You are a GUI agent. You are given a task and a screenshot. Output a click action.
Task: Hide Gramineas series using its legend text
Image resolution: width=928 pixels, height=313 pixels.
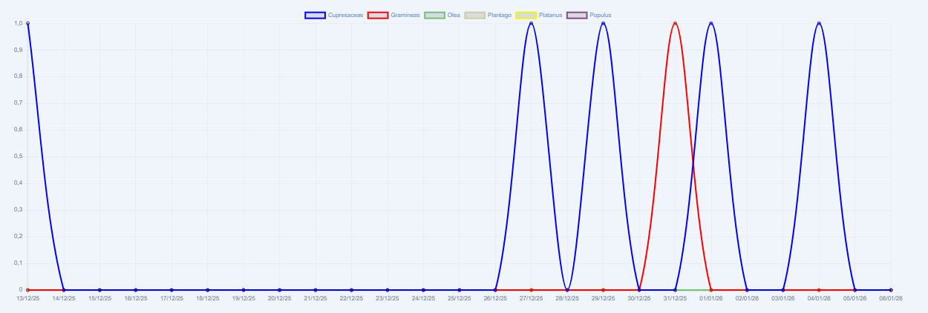[405, 15]
